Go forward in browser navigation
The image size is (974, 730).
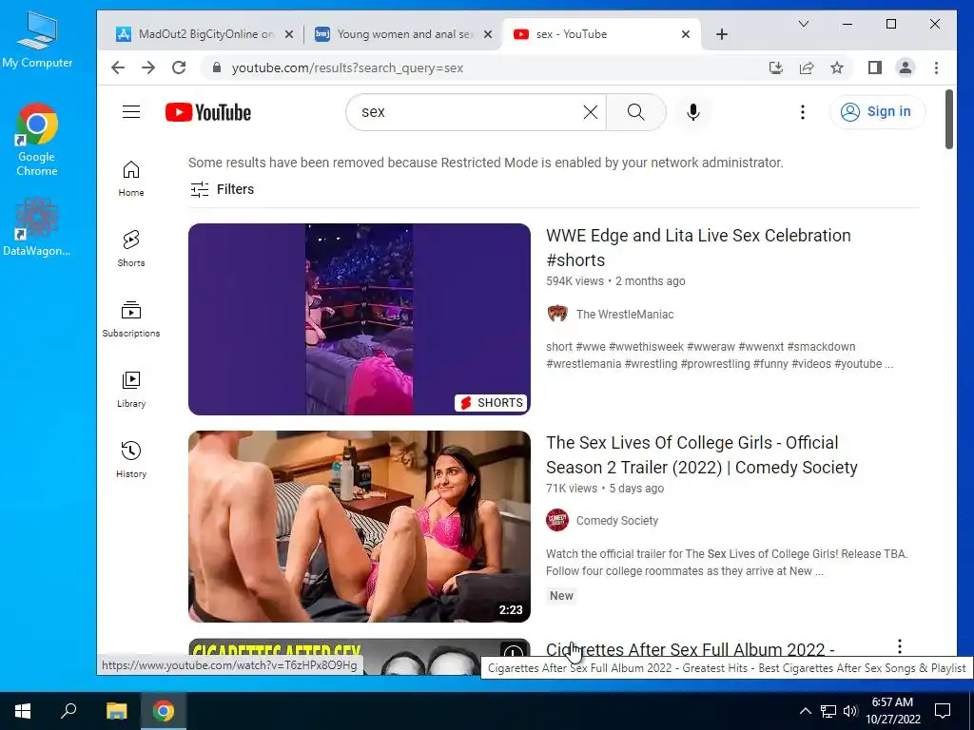point(148,67)
